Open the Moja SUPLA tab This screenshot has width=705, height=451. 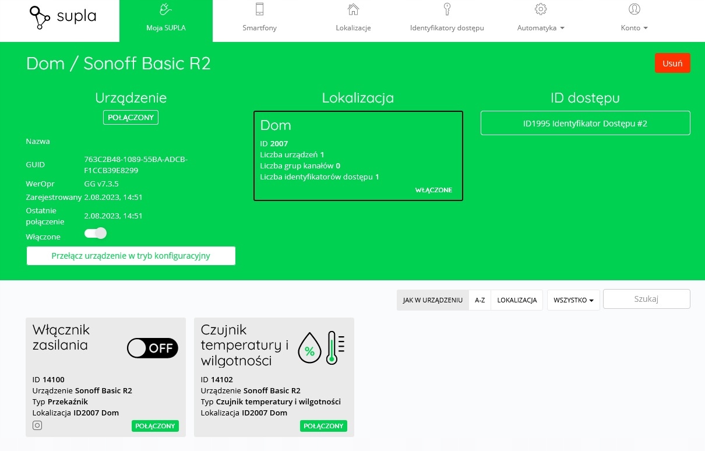click(x=166, y=21)
